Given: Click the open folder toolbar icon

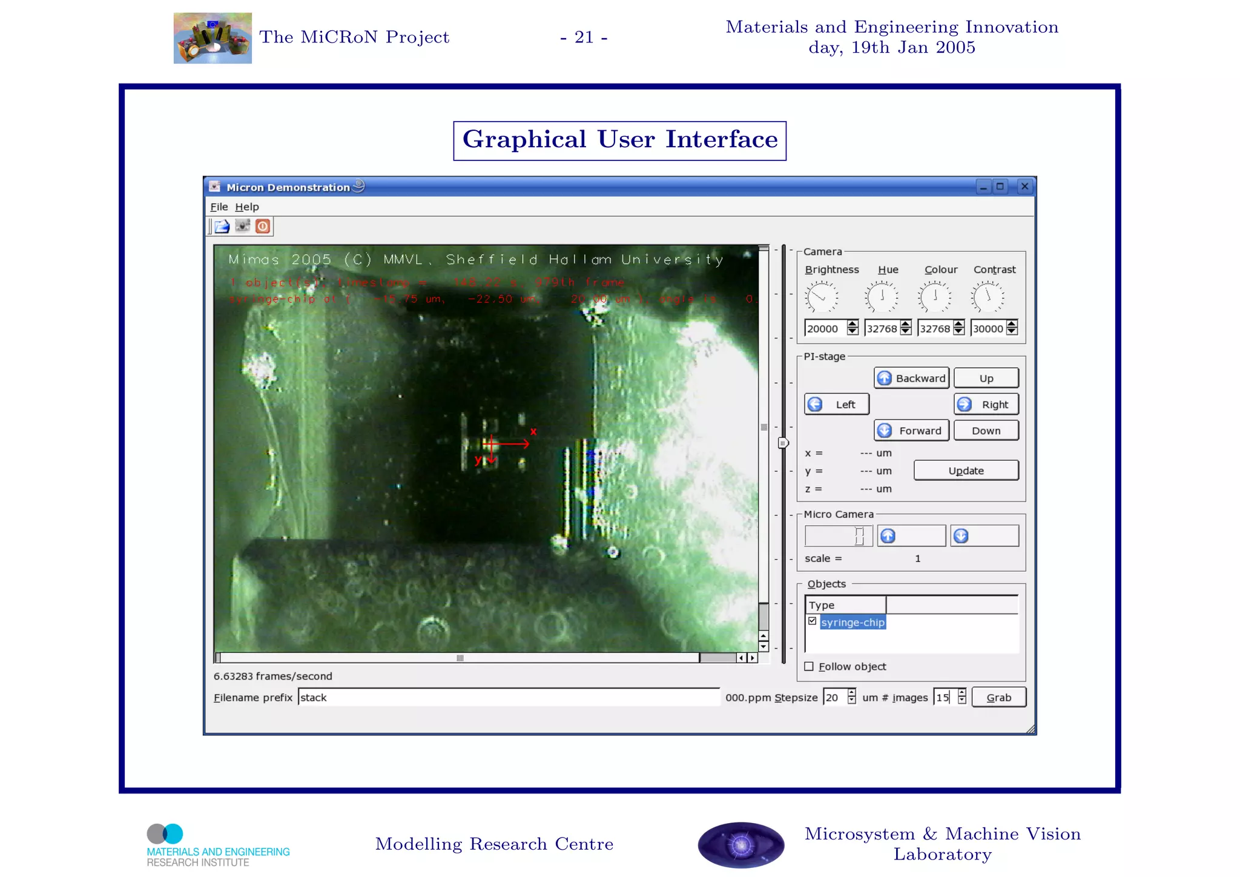Looking at the screenshot, I should (222, 227).
